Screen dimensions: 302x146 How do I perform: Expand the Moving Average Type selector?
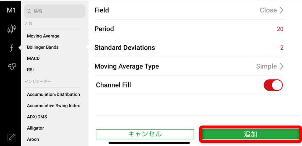270,66
